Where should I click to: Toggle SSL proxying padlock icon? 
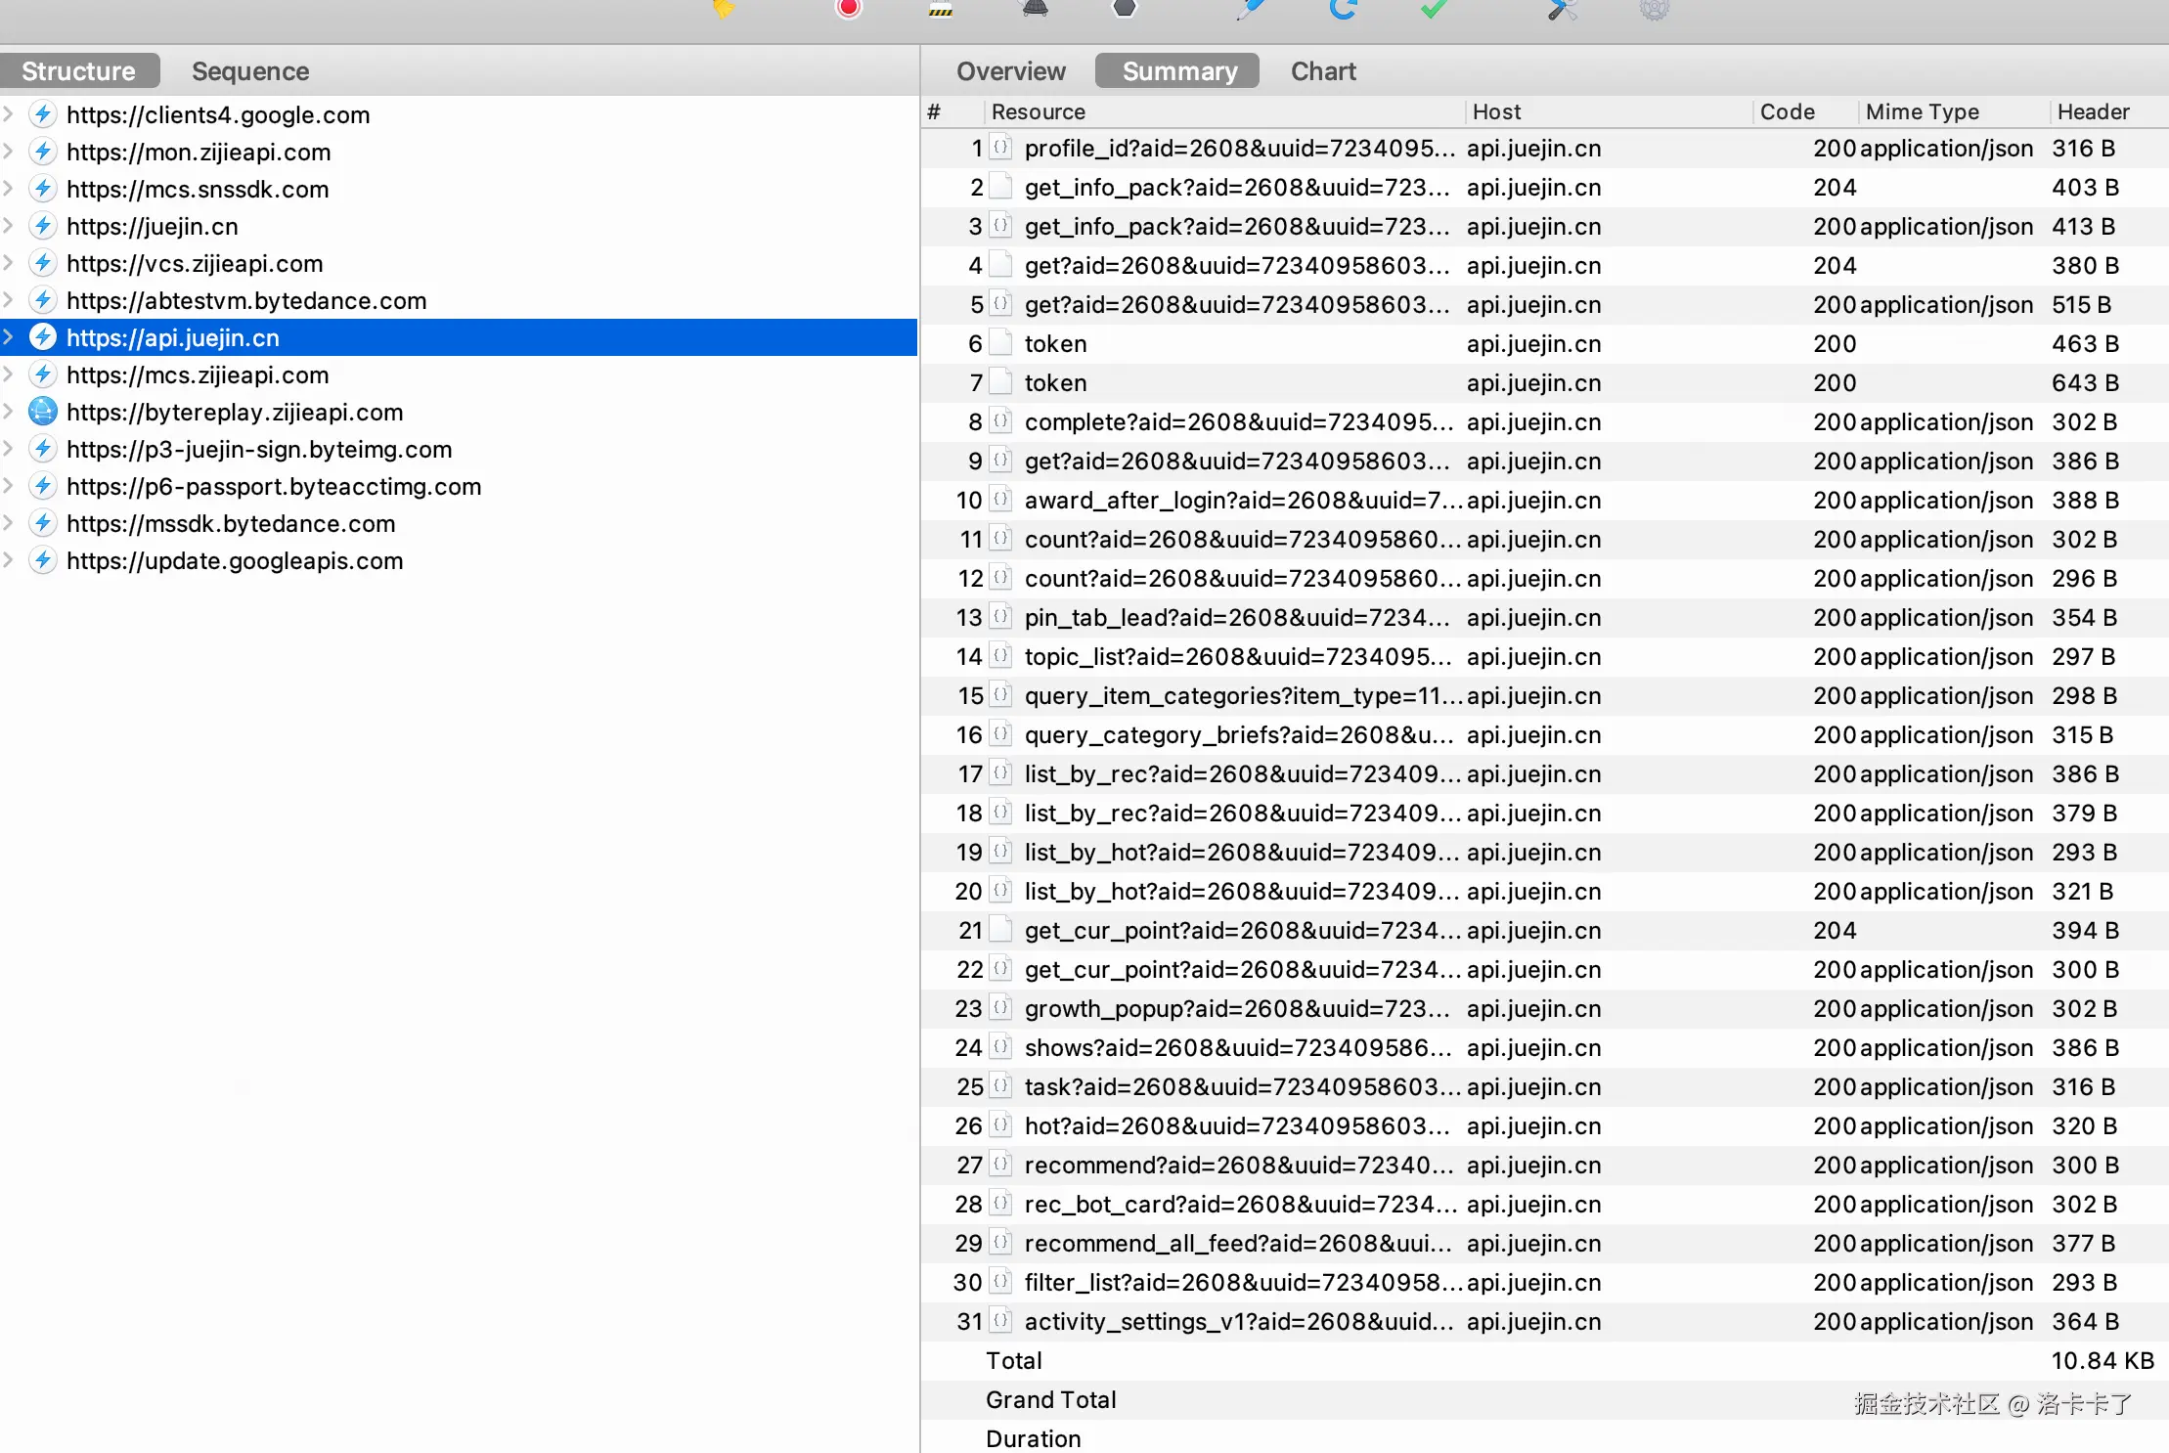941,9
